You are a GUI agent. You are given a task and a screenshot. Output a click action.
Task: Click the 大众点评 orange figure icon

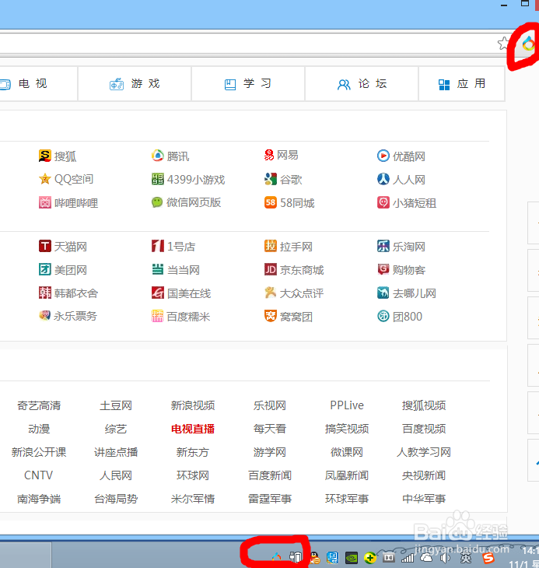(x=271, y=293)
